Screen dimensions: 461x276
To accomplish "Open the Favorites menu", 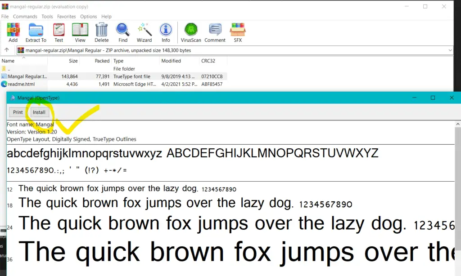I will point(66,17).
